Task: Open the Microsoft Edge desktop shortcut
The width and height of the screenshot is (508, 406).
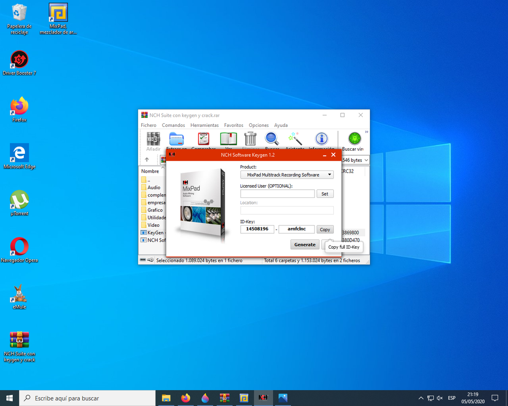Action: click(19, 156)
